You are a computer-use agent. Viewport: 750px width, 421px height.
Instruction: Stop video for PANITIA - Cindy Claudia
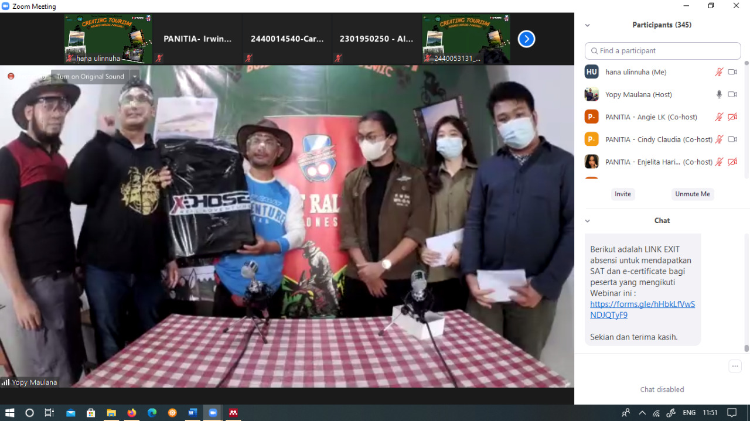(732, 139)
